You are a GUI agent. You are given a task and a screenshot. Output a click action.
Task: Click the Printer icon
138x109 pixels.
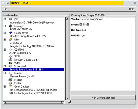pos(10,83)
